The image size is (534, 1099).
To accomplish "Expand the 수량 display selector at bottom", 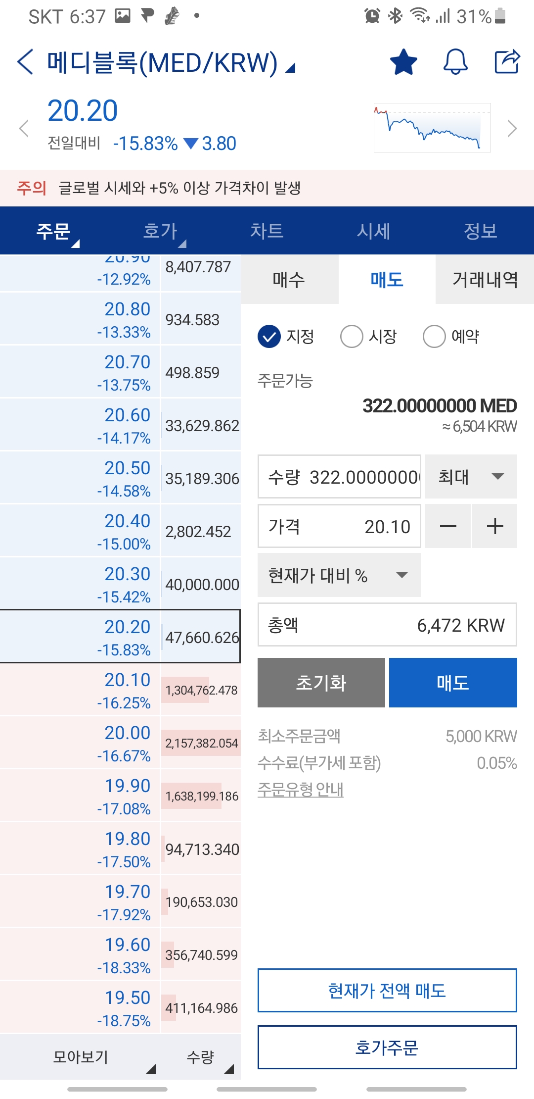I will click(x=200, y=1057).
